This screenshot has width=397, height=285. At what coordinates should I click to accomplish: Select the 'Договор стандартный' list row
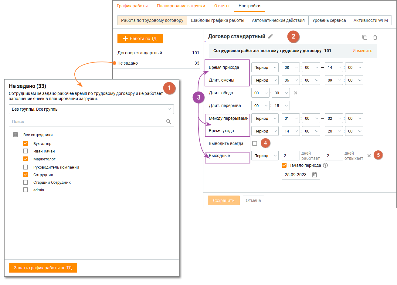click(x=158, y=53)
